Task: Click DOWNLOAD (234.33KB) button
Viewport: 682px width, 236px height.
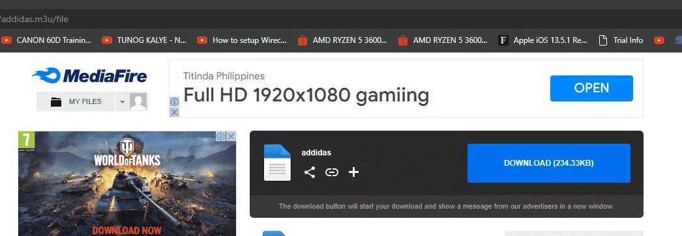Action: tap(548, 163)
